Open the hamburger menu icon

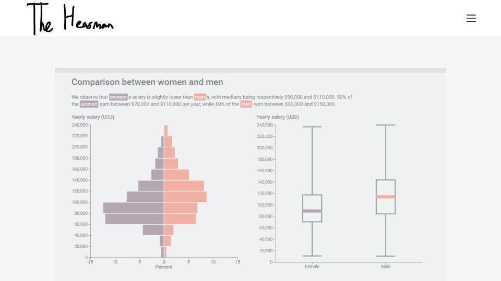click(x=471, y=18)
